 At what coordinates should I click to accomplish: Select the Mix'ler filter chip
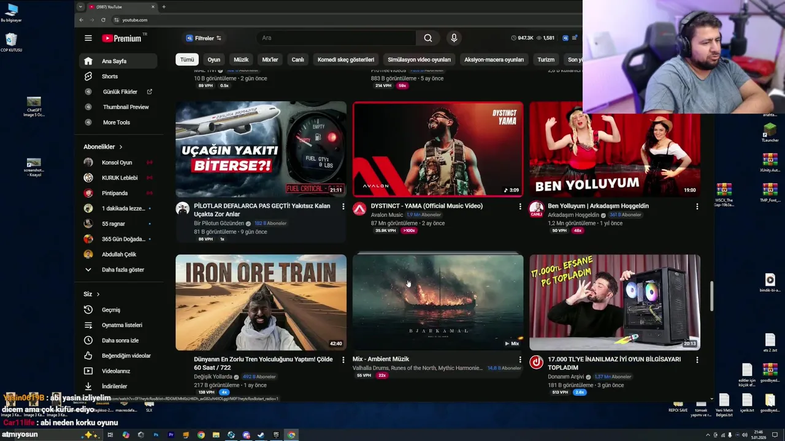(x=270, y=59)
